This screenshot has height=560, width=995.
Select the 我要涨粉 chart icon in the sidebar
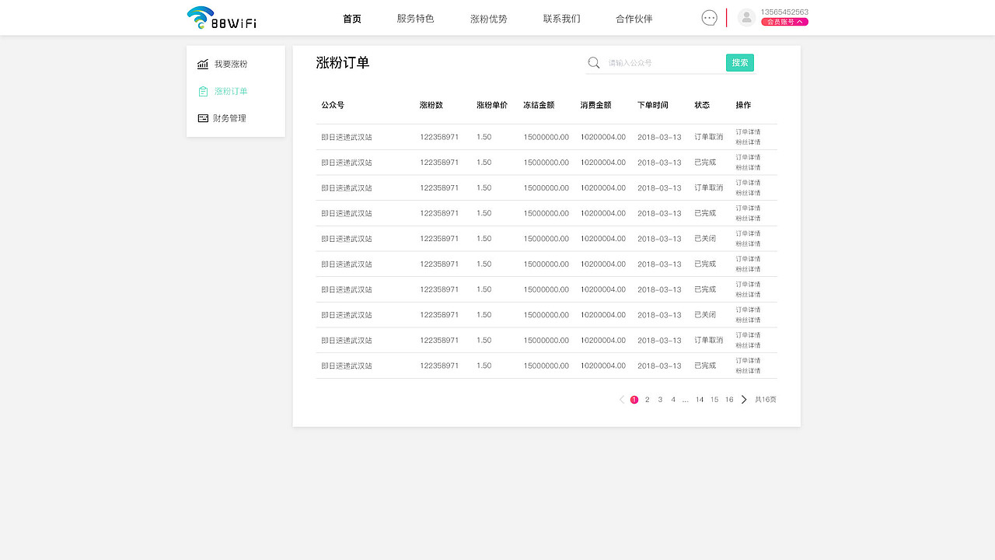(x=201, y=64)
